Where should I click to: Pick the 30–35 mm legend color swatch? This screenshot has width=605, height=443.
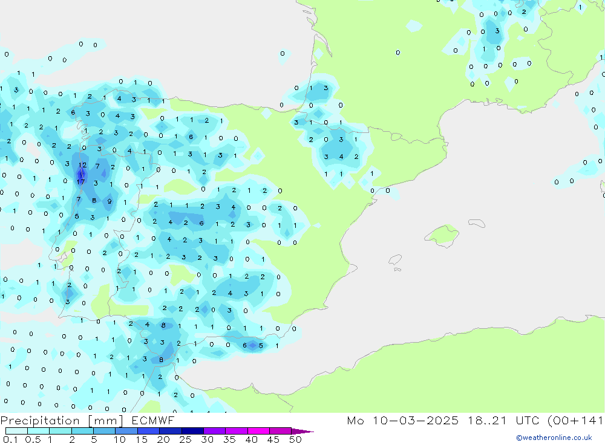214,431
